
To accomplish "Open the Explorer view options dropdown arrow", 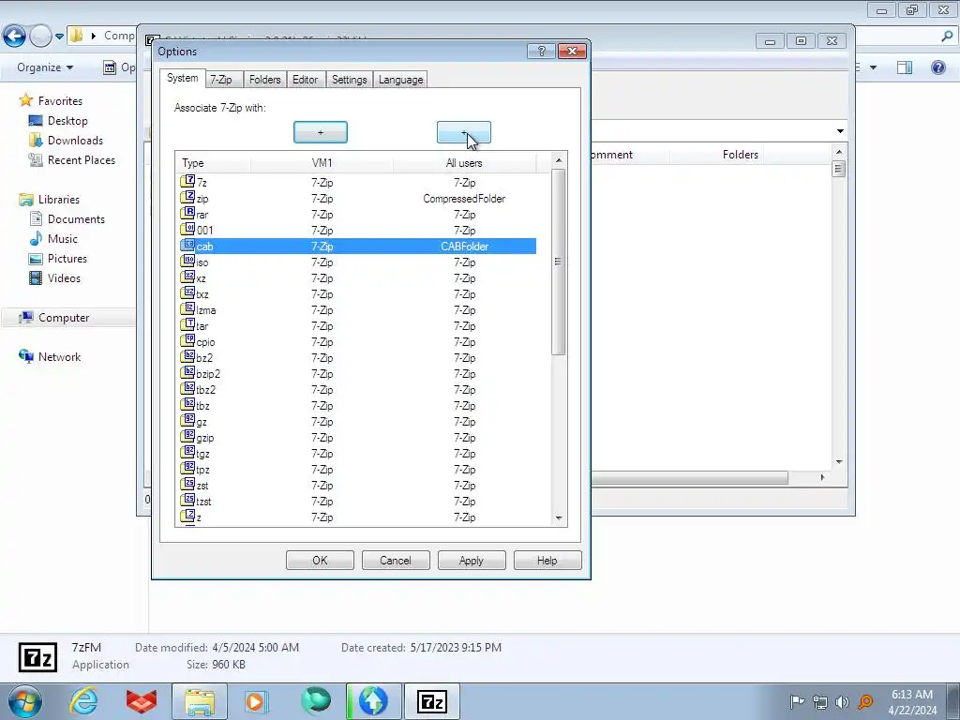I will 873,67.
